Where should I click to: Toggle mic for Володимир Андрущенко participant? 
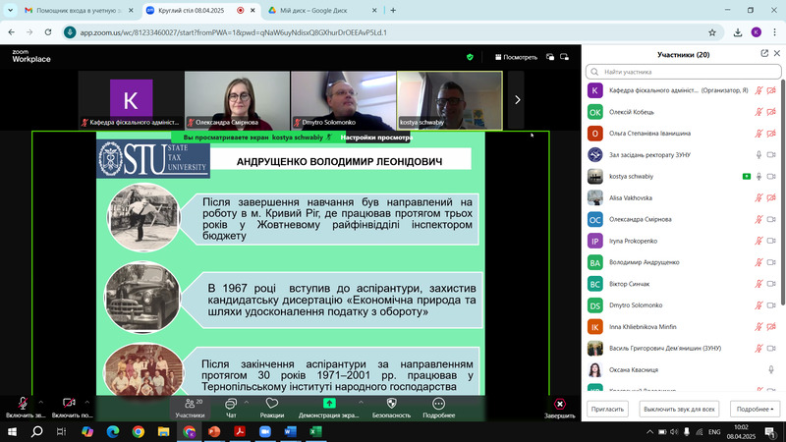click(758, 262)
